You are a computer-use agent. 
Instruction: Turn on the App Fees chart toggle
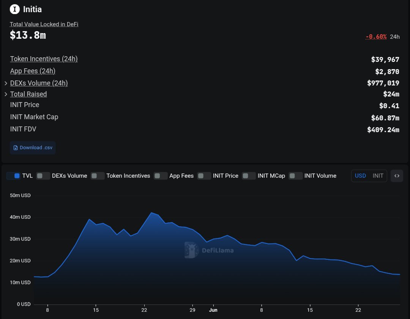click(161, 176)
